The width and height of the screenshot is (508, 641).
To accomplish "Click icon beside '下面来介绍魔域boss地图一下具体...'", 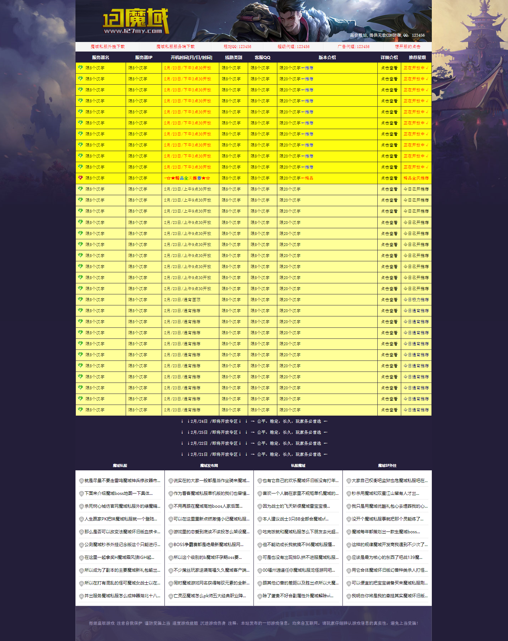I will pyautogui.click(x=82, y=493).
